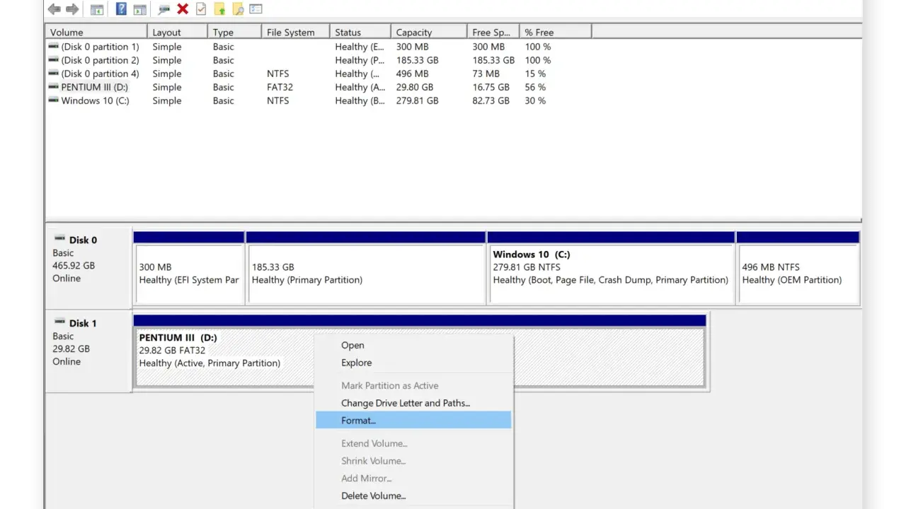Sort by the Status column header
Image resolution: width=906 pixels, height=509 pixels.
coord(360,32)
